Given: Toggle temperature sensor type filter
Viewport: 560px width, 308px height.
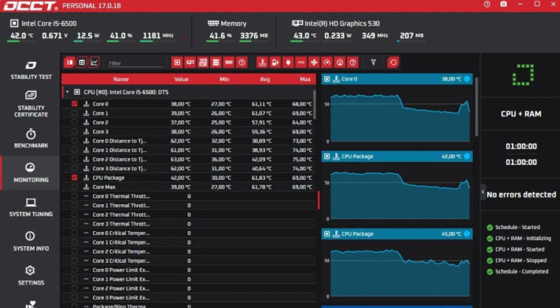Looking at the screenshot, I should click(x=262, y=62).
